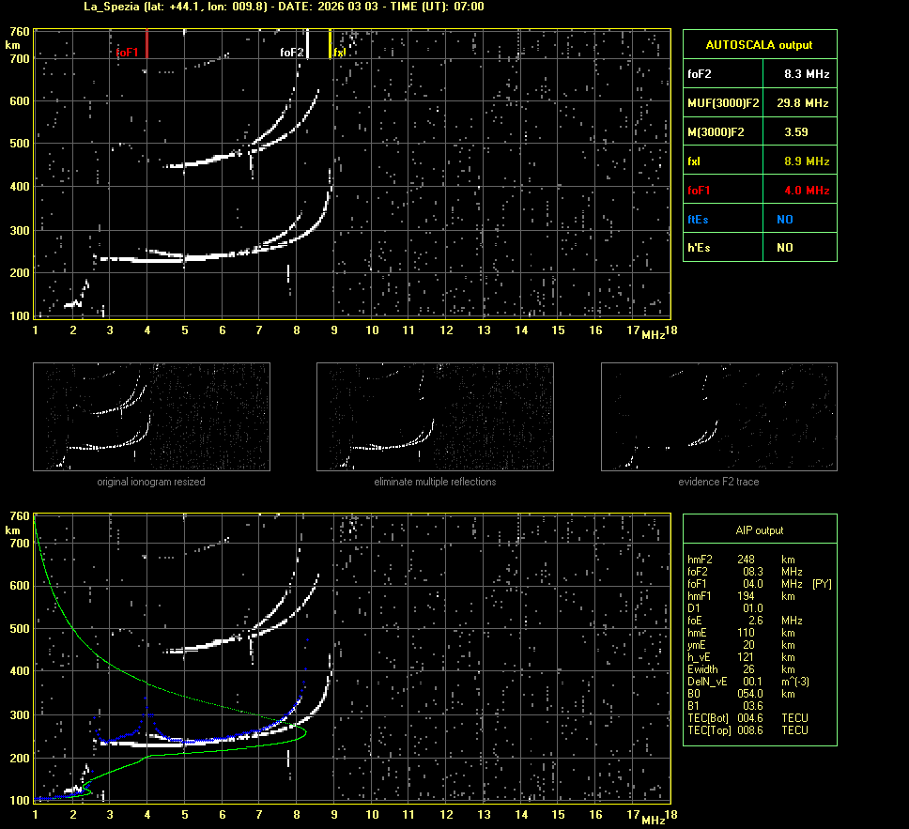Screen dimensions: 909x829
Task: Click the red foF1 marker label
Action: [x=127, y=53]
